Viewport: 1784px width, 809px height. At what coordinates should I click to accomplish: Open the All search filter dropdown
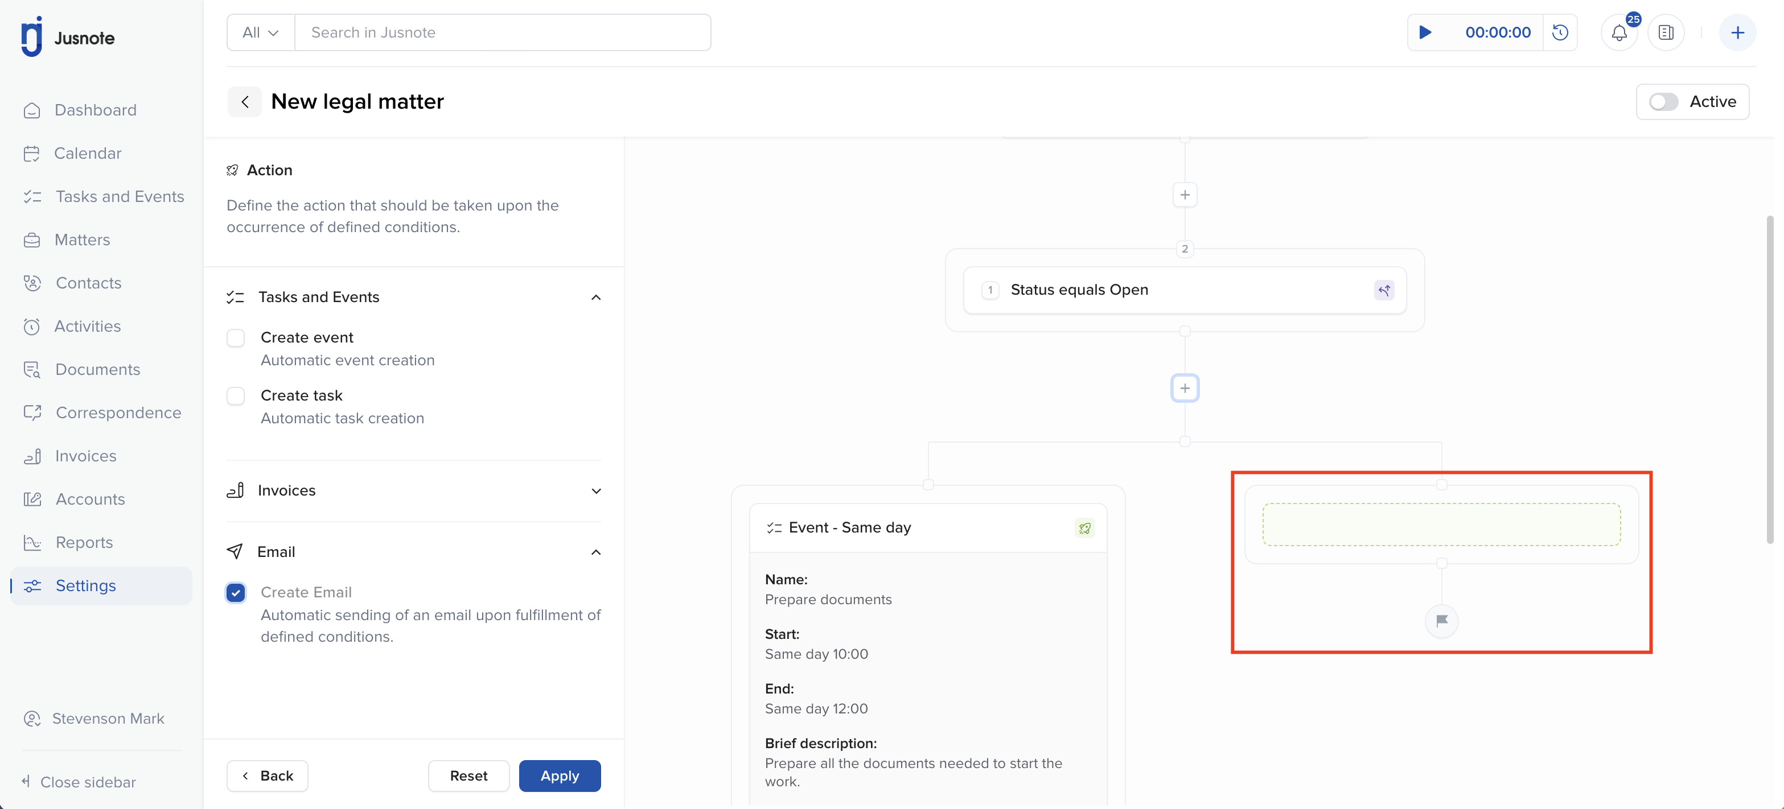coord(260,32)
